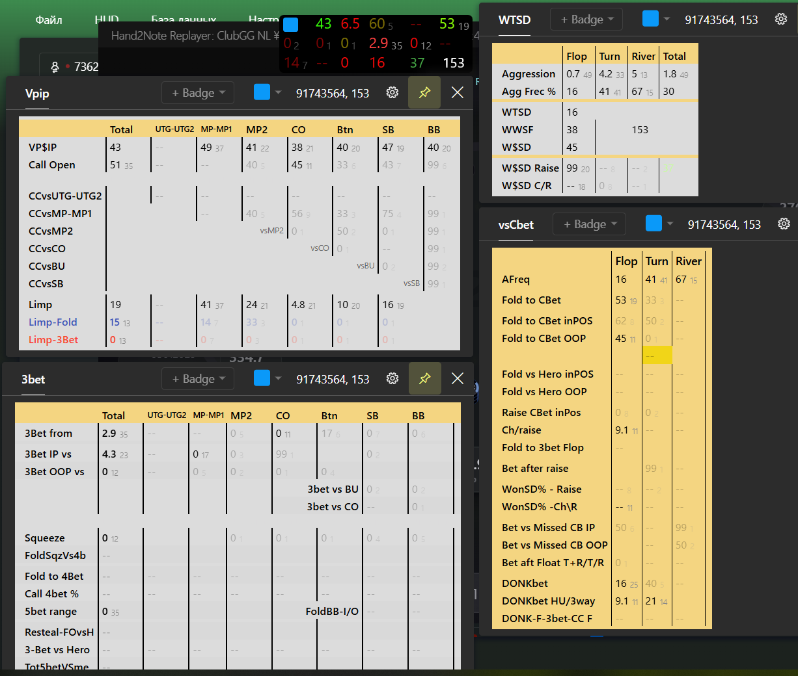The image size is (798, 676).
Task: Click Hand2Note Replayer title bar
Action: coord(195,36)
